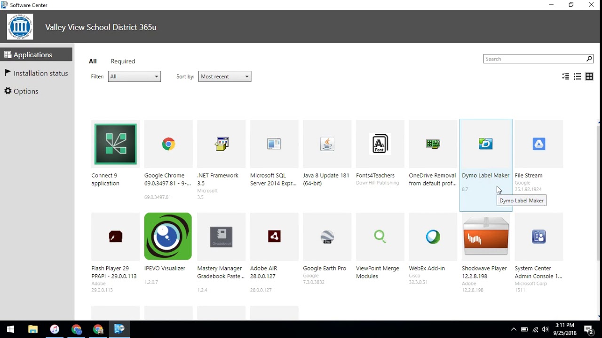Switch to list view layout
602x338 pixels.
click(578, 77)
